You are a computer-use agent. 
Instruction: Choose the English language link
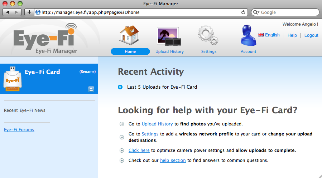click(x=272, y=35)
